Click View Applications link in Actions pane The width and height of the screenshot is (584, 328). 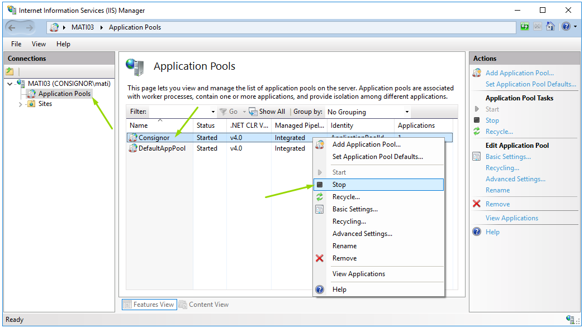coord(512,218)
